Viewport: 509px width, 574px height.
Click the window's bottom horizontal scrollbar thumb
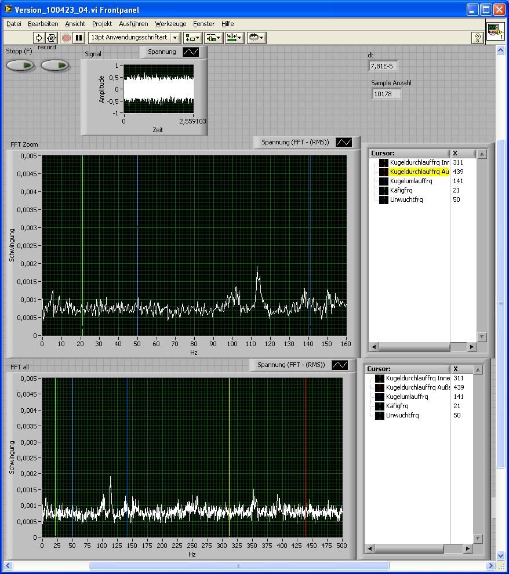[x=238, y=566]
